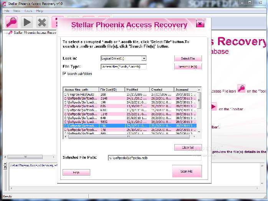This screenshot has height=201, width=268.
Task: Click the log panel scroll down arrow
Action: point(262,184)
